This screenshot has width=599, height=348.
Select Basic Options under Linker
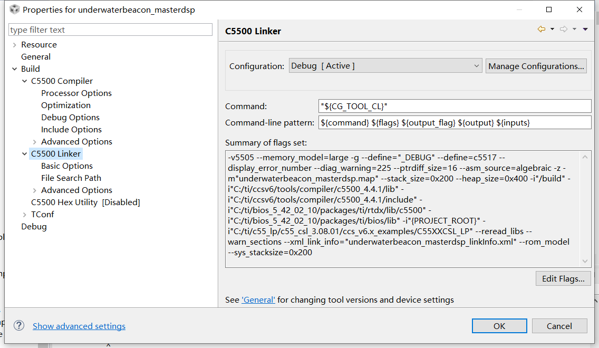click(x=67, y=166)
